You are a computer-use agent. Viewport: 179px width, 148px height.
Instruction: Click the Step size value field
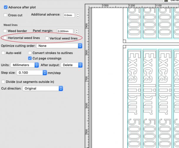29,72
